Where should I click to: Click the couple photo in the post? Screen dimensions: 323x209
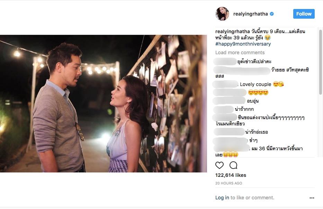coord(104,103)
